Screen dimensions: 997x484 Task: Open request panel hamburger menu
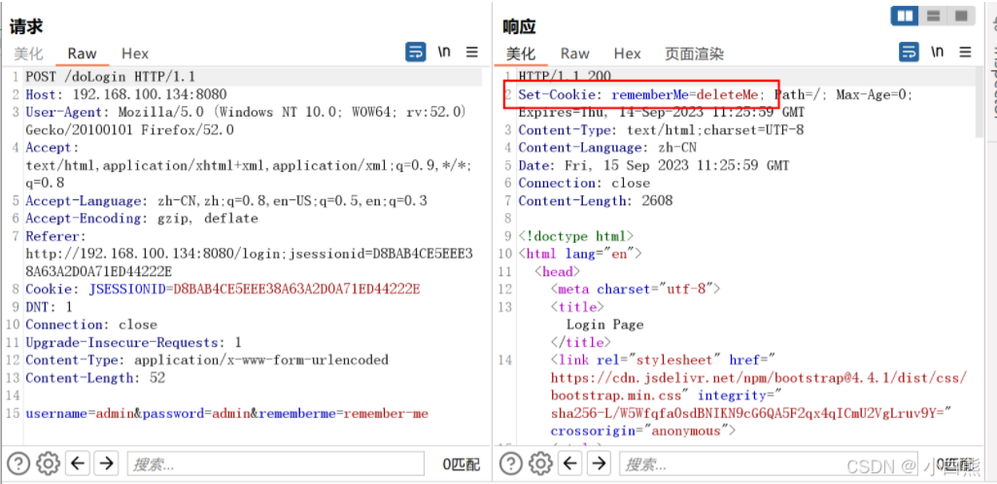pos(472,52)
